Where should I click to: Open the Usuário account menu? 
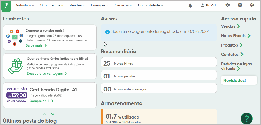tap(209, 5)
